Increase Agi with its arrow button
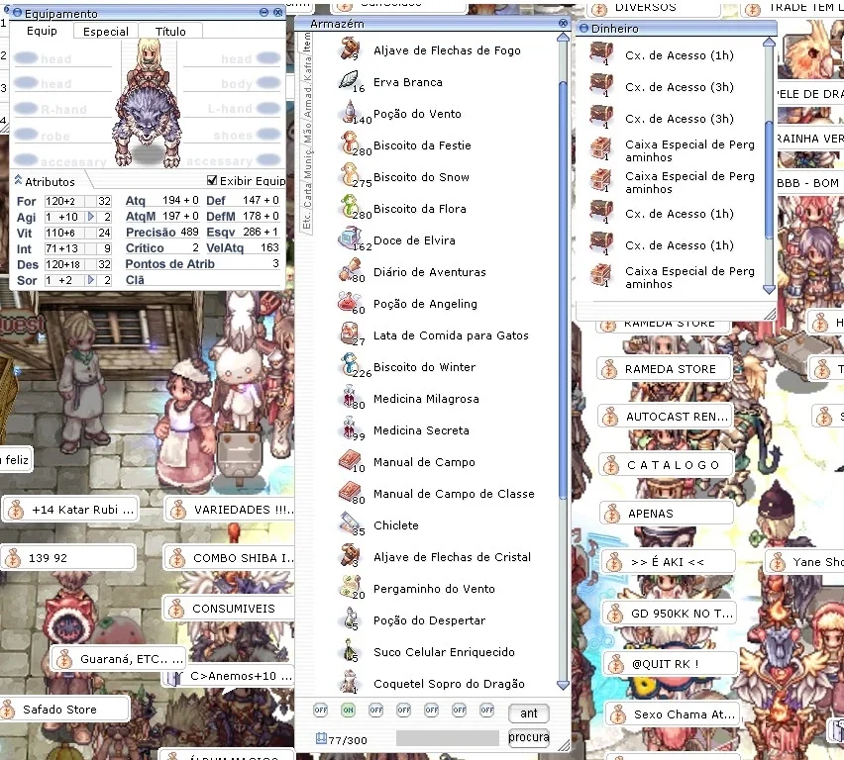 point(91,217)
